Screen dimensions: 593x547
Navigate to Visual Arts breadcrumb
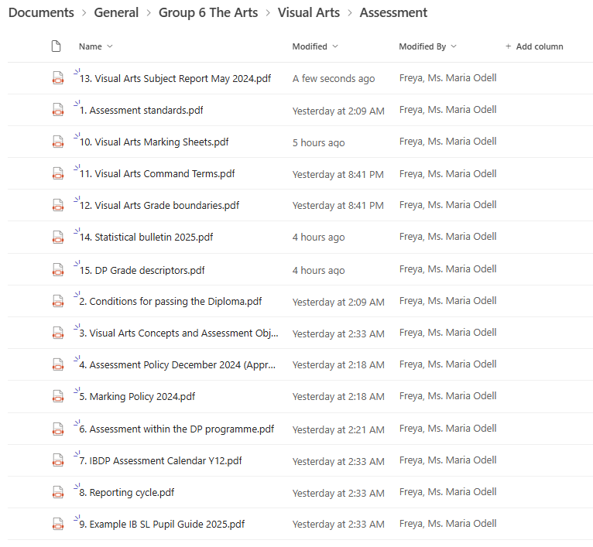coord(309,12)
